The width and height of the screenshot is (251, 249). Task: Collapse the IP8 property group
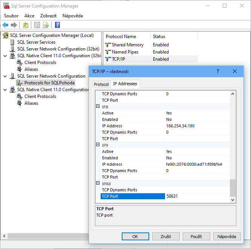(98, 106)
